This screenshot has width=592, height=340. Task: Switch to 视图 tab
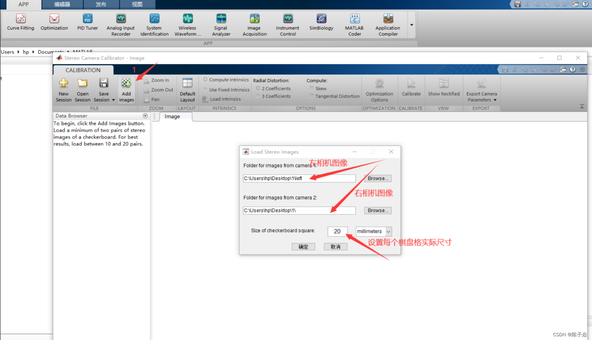(137, 4)
